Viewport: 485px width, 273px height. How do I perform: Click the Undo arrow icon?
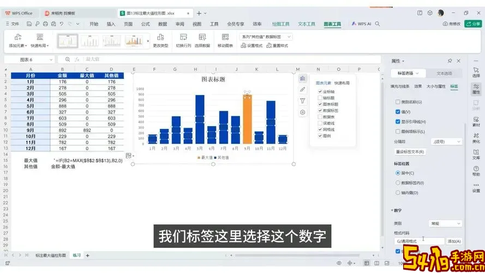62,24
